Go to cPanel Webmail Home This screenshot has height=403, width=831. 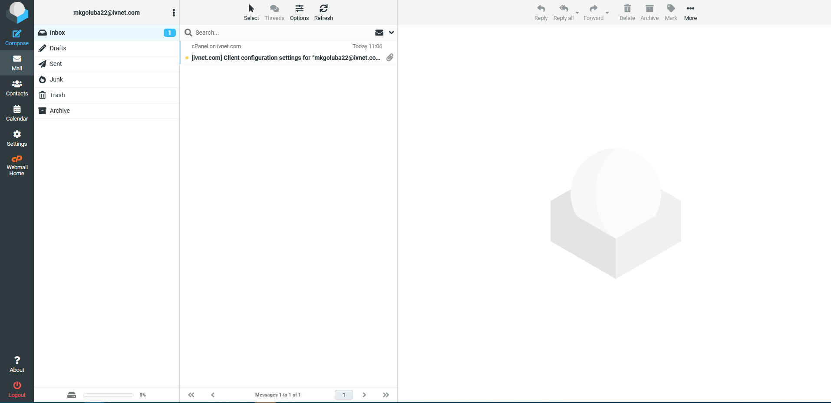coord(17,165)
